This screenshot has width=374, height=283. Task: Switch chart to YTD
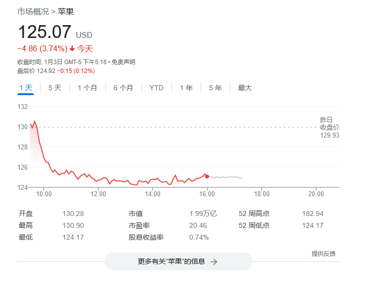pyautogui.click(x=156, y=88)
